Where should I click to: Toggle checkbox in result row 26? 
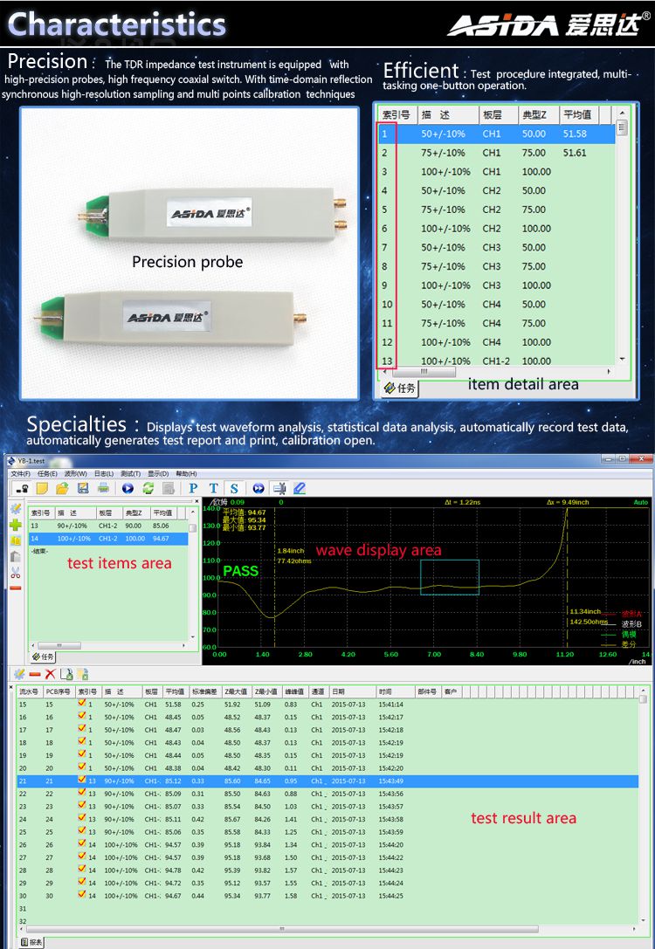[x=82, y=843]
